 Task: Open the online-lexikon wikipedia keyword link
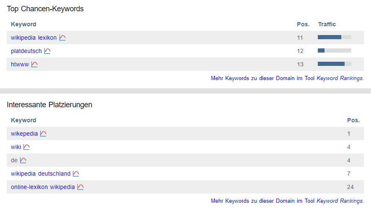43,187
